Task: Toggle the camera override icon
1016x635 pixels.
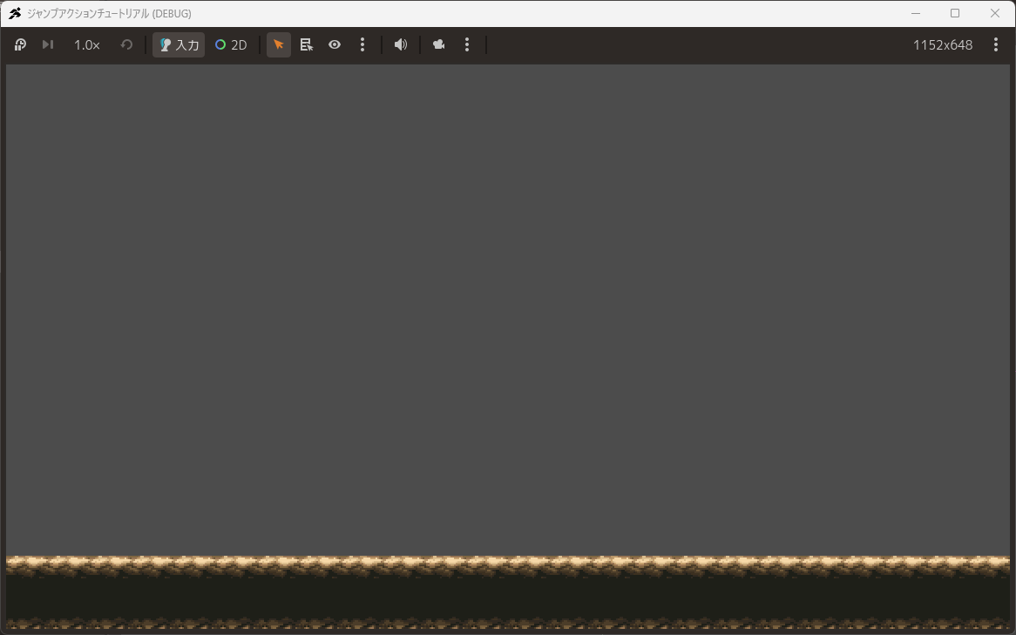Action: tap(438, 44)
